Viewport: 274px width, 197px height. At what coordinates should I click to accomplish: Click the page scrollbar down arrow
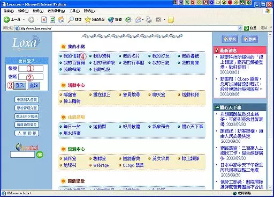270,187
